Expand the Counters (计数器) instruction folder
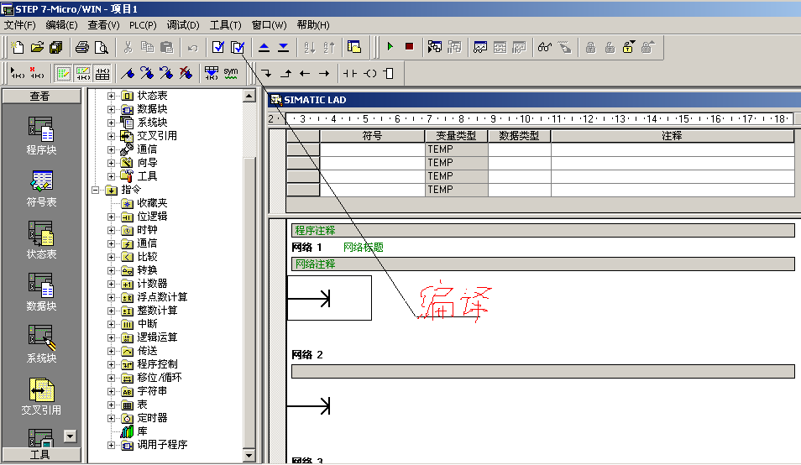 (x=111, y=284)
